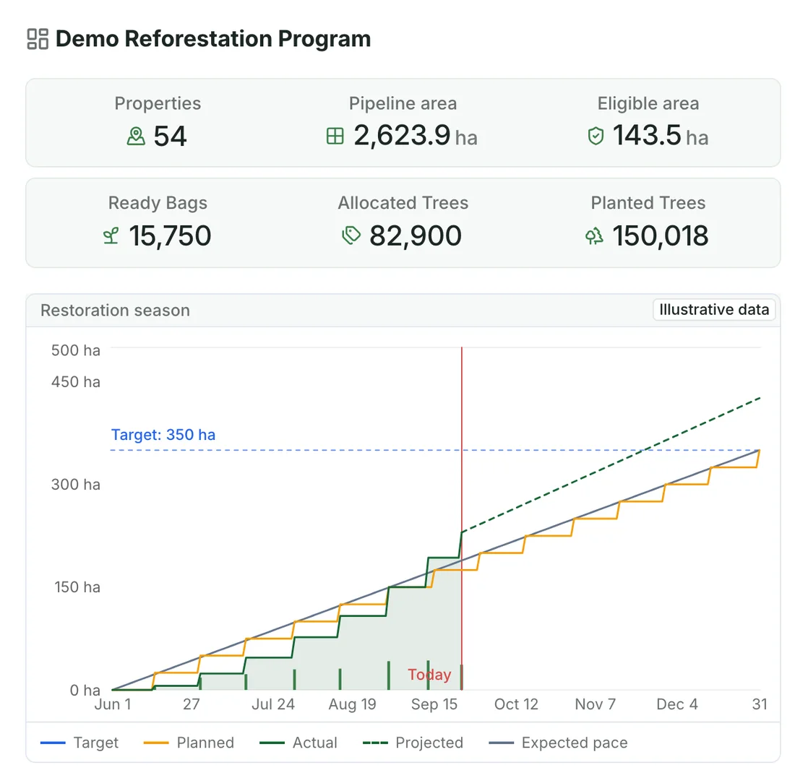Viewport: 795px width, 783px height.
Task: Click the Ready Bags seedling icon
Action: 111,235
